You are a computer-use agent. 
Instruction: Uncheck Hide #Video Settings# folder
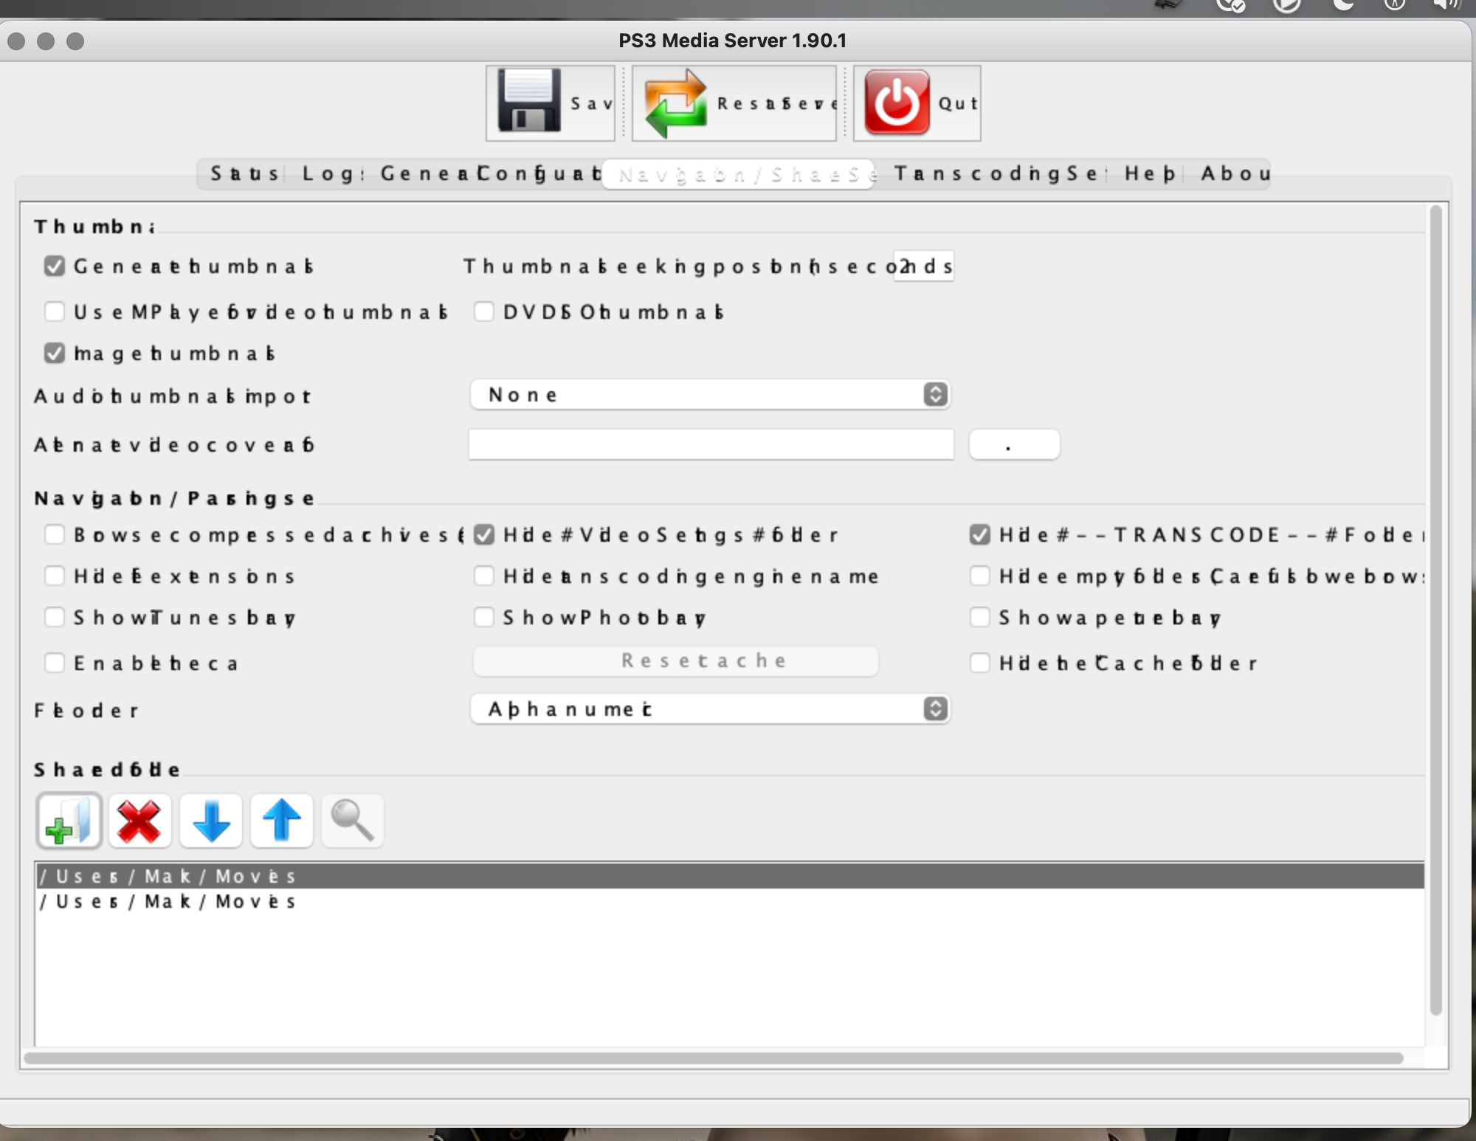pyautogui.click(x=484, y=534)
